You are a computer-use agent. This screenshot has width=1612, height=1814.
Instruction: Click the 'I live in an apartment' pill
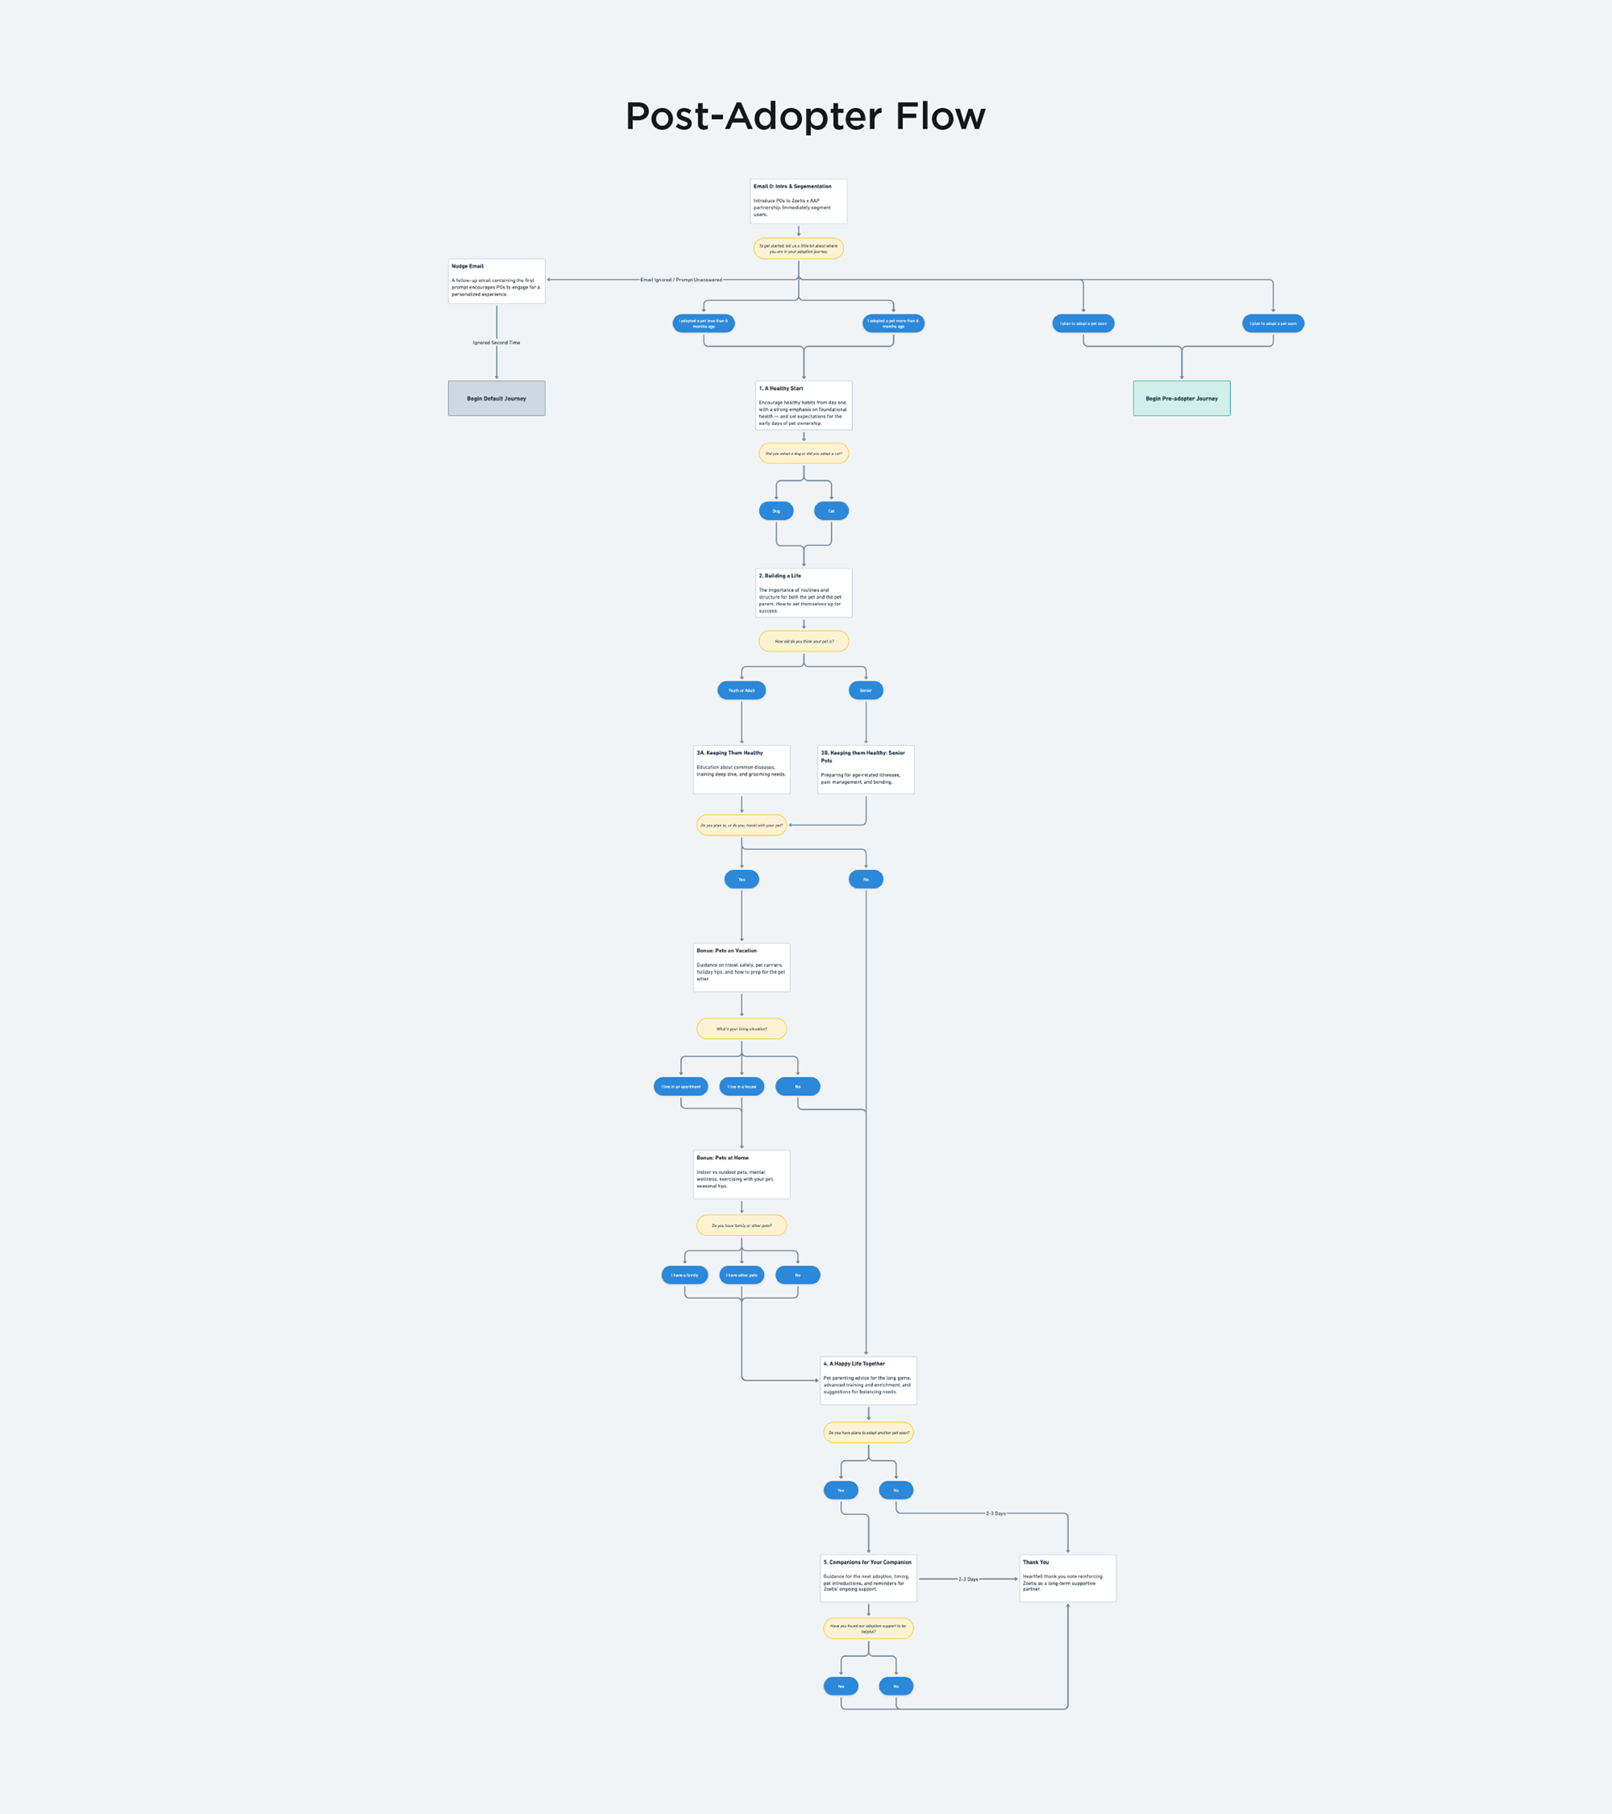coord(680,1086)
